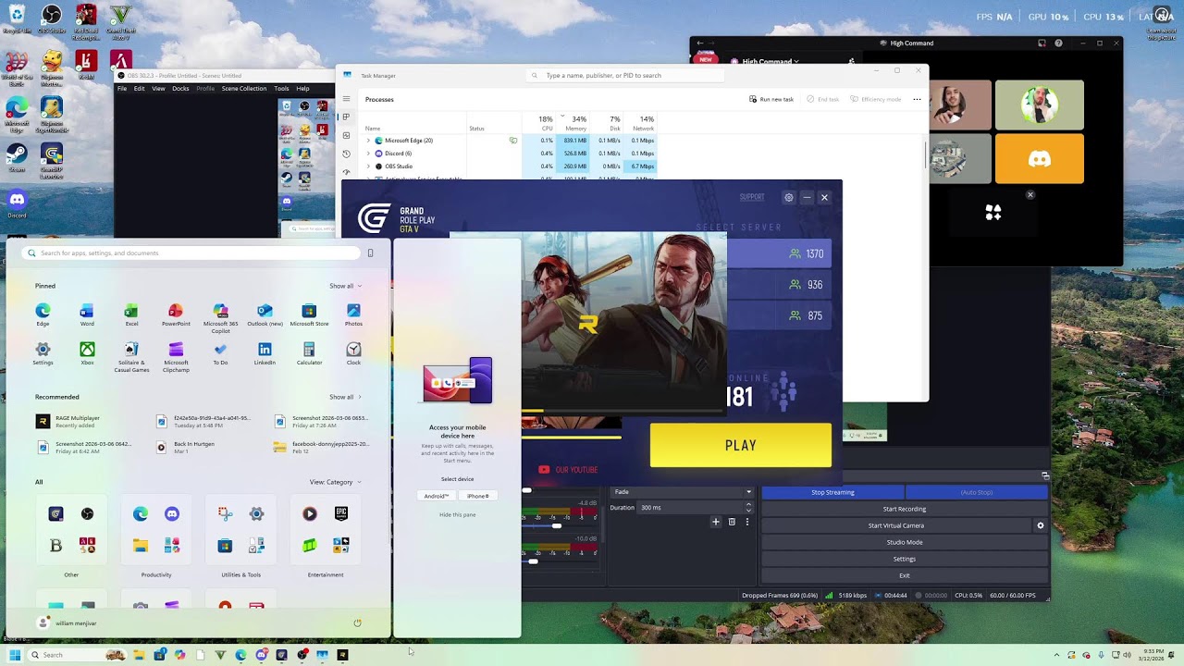
Task: Open Tools menu in OBS
Action: tap(281, 89)
